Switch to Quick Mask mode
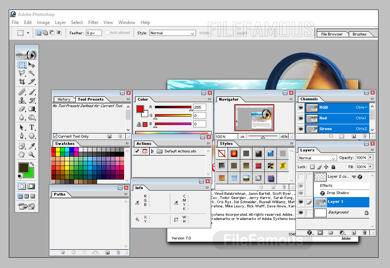390x268 pixels. tap(31, 186)
